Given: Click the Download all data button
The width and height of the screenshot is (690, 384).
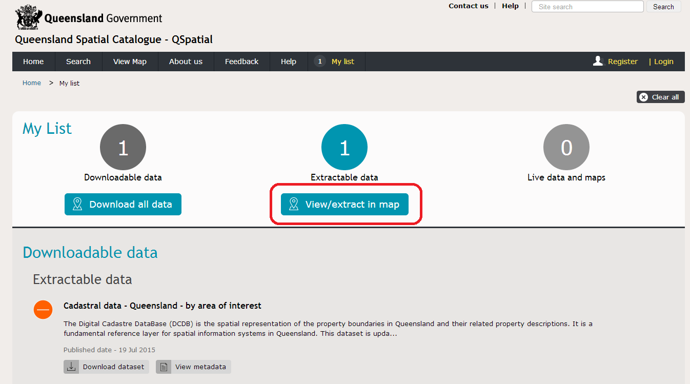Looking at the screenshot, I should 123,204.
